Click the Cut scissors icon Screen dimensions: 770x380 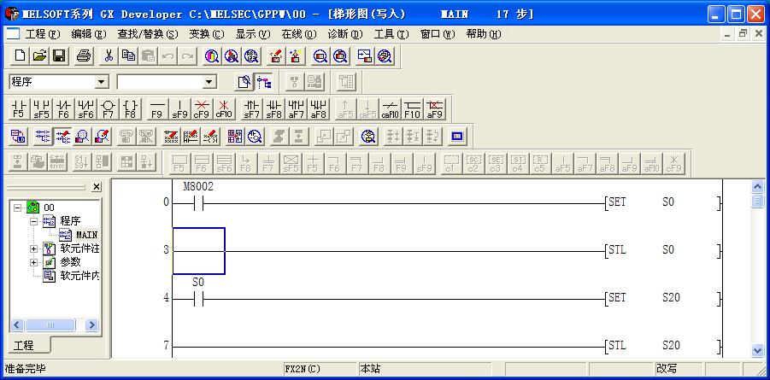(x=109, y=56)
